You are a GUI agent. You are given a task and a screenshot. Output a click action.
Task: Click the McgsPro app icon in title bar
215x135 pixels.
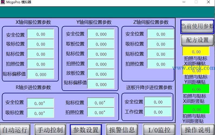(3, 2)
